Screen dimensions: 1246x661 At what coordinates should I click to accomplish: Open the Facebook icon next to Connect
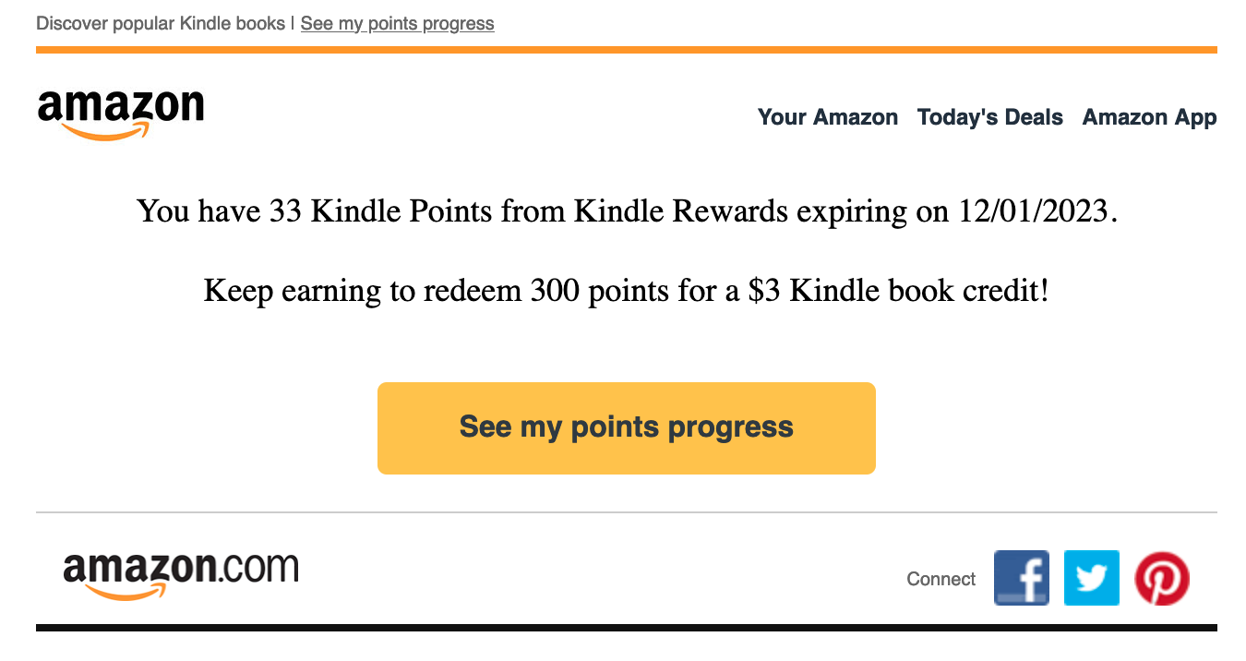[1021, 578]
